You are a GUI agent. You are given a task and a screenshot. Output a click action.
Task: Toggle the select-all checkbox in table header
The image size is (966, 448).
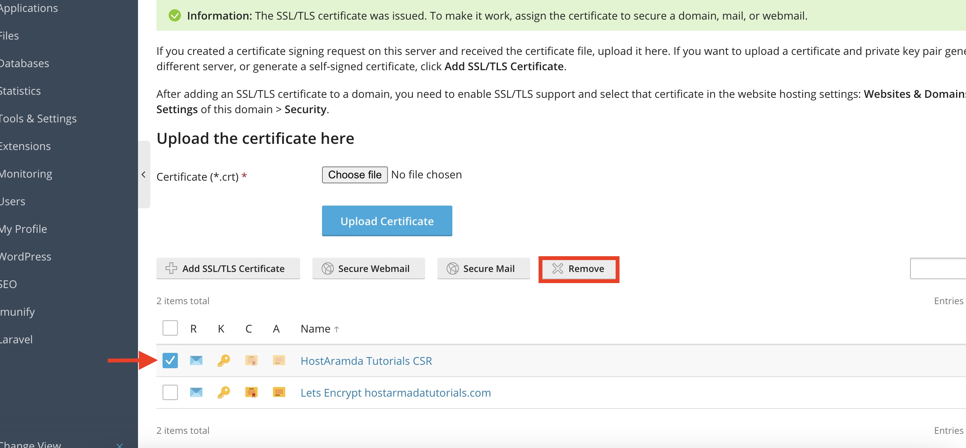click(170, 328)
